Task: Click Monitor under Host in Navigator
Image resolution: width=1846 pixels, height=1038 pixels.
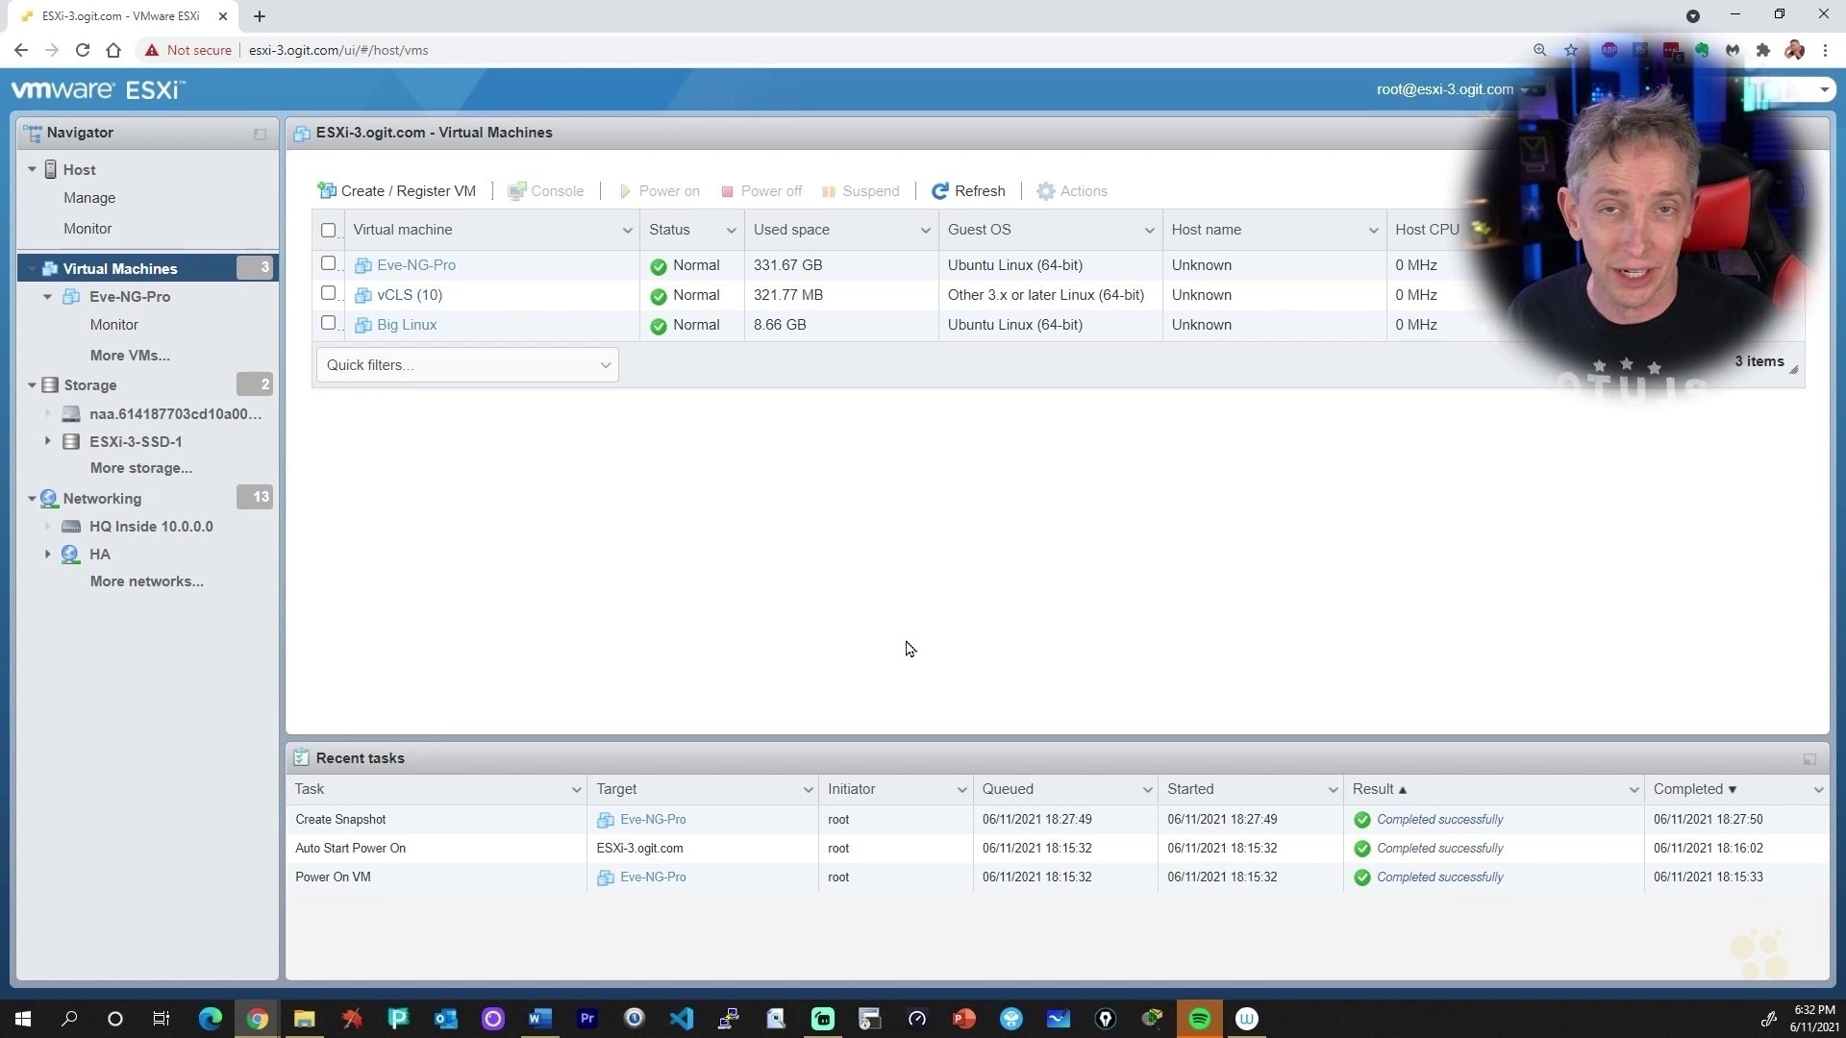Action: [87, 227]
